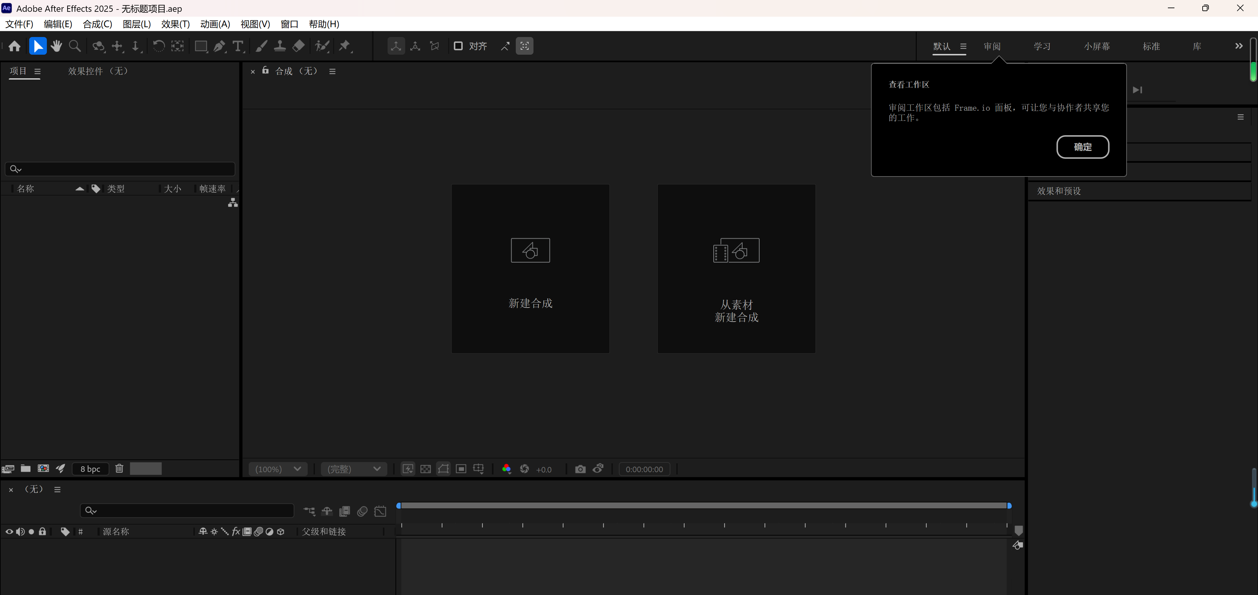Image resolution: width=1258 pixels, height=595 pixels.
Task: Enable the 对齐 snapping checkbox
Action: click(x=458, y=46)
